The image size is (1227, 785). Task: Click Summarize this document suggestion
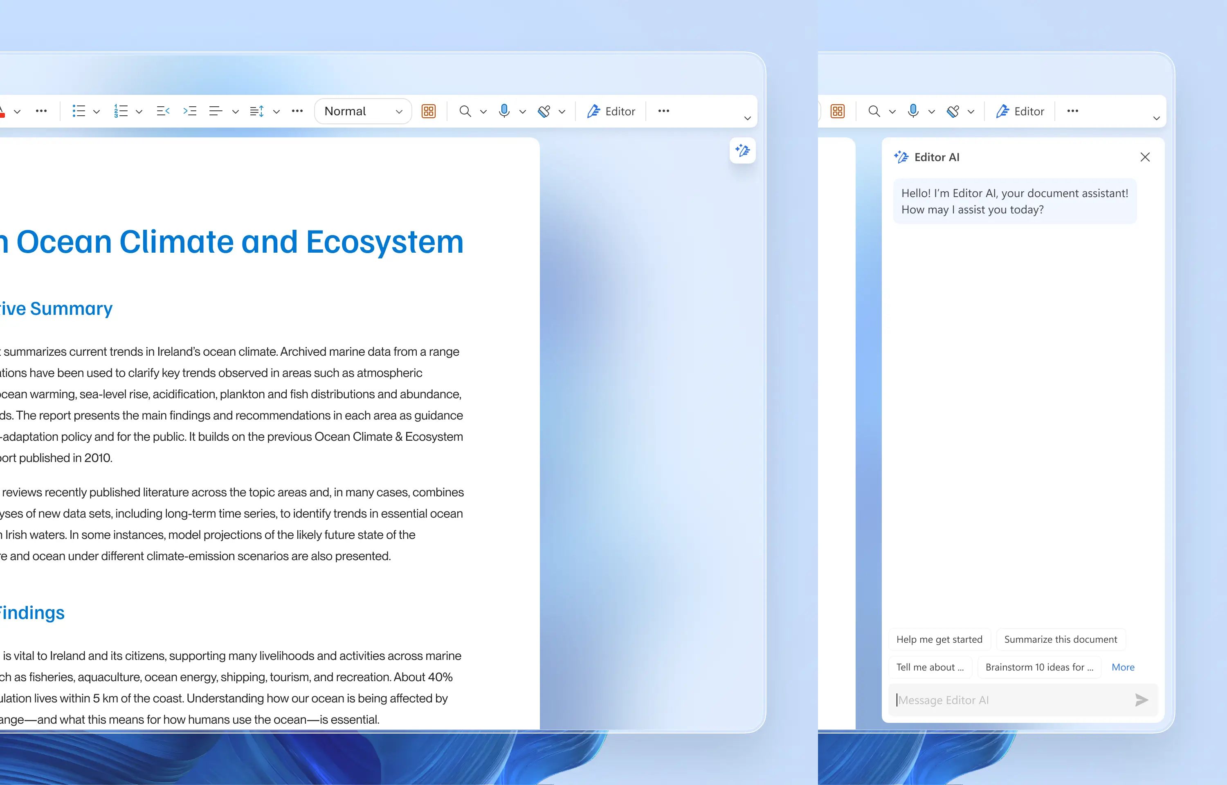[x=1060, y=639]
